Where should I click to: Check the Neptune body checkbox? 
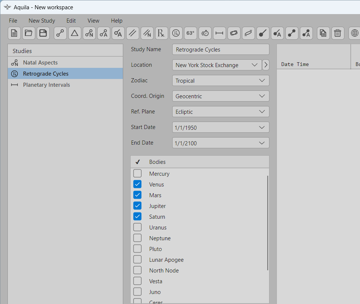(x=137, y=238)
